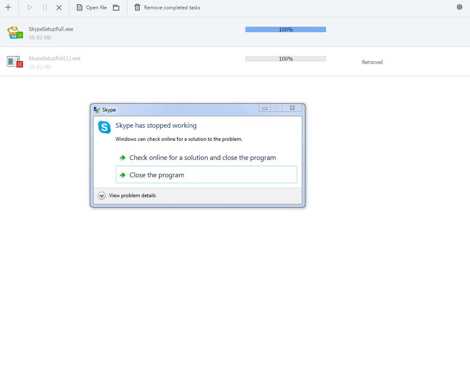Start download with the play icon
470x369 pixels.
pyautogui.click(x=30, y=8)
